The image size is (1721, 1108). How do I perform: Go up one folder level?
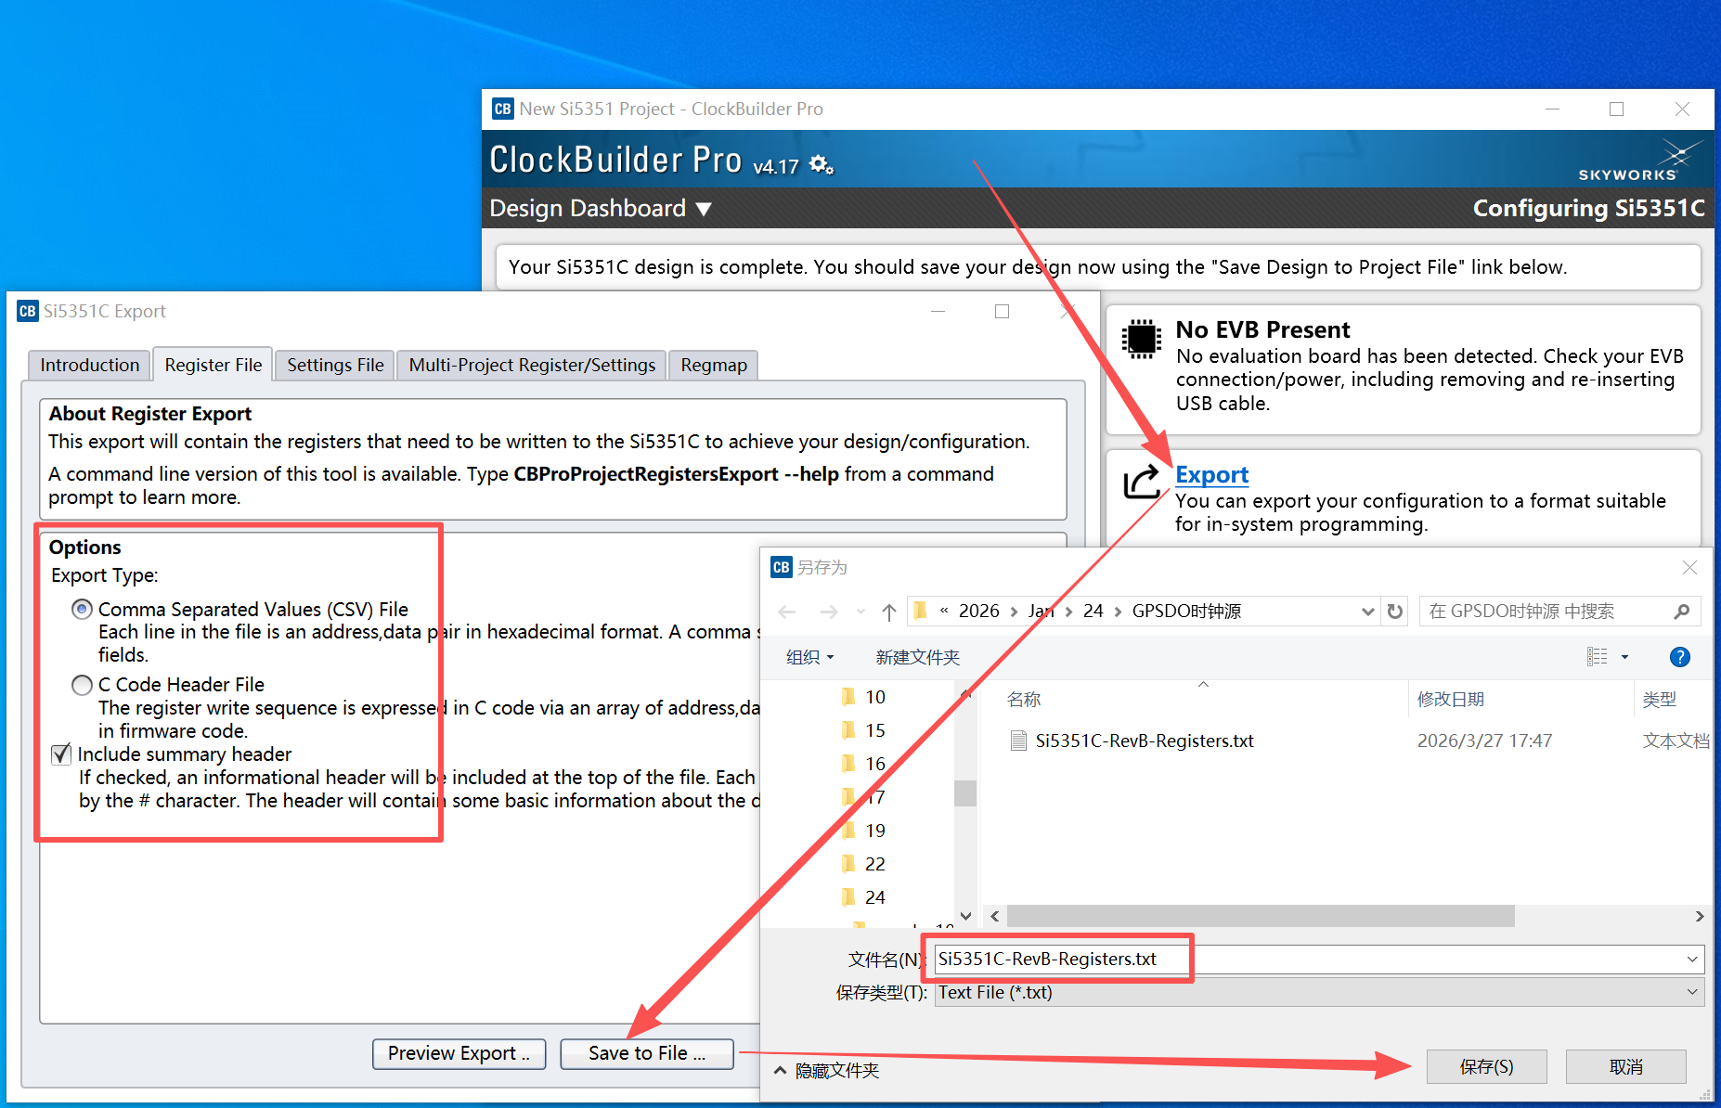tap(889, 612)
